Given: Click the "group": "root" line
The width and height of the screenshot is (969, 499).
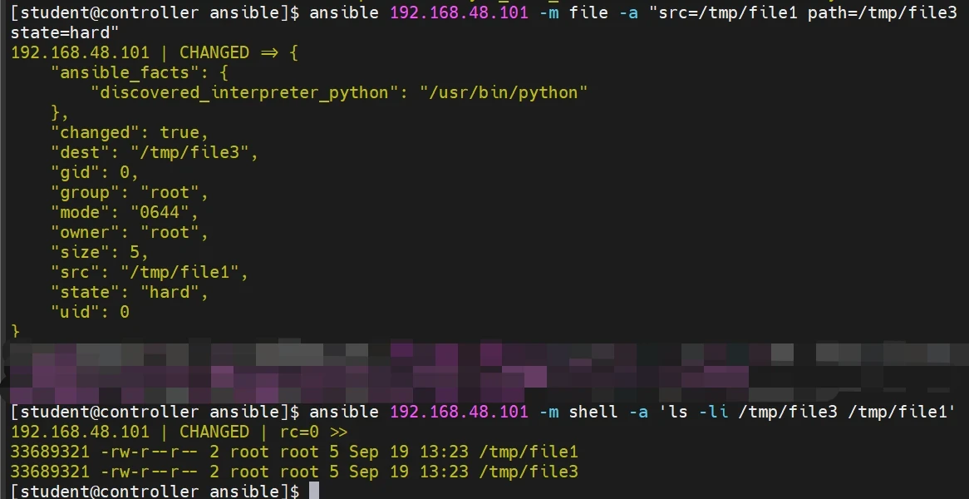Looking at the screenshot, I should pos(129,192).
